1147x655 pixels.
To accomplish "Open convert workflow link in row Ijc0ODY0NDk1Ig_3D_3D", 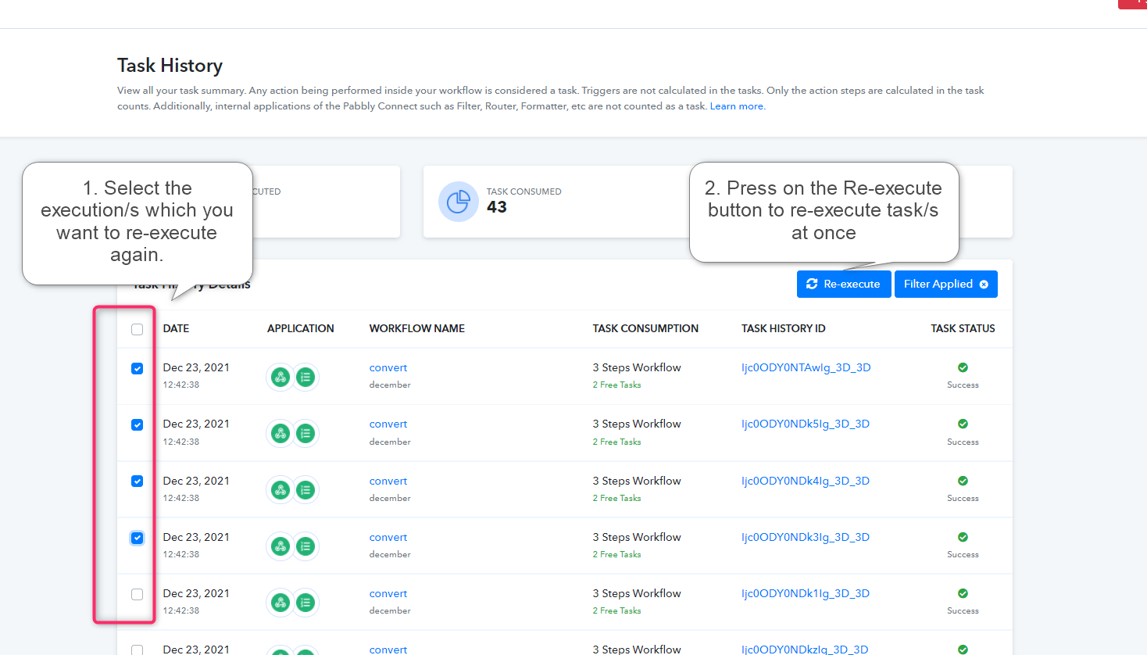I will pyautogui.click(x=388, y=593).
